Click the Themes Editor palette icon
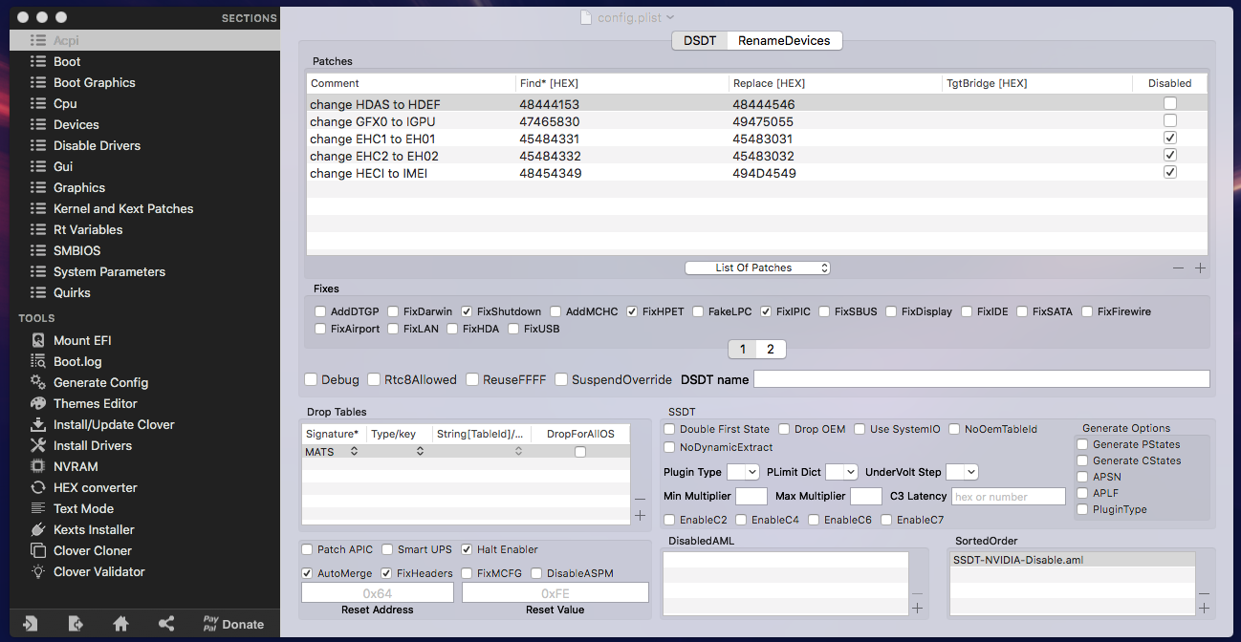The width and height of the screenshot is (1241, 642). [38, 403]
